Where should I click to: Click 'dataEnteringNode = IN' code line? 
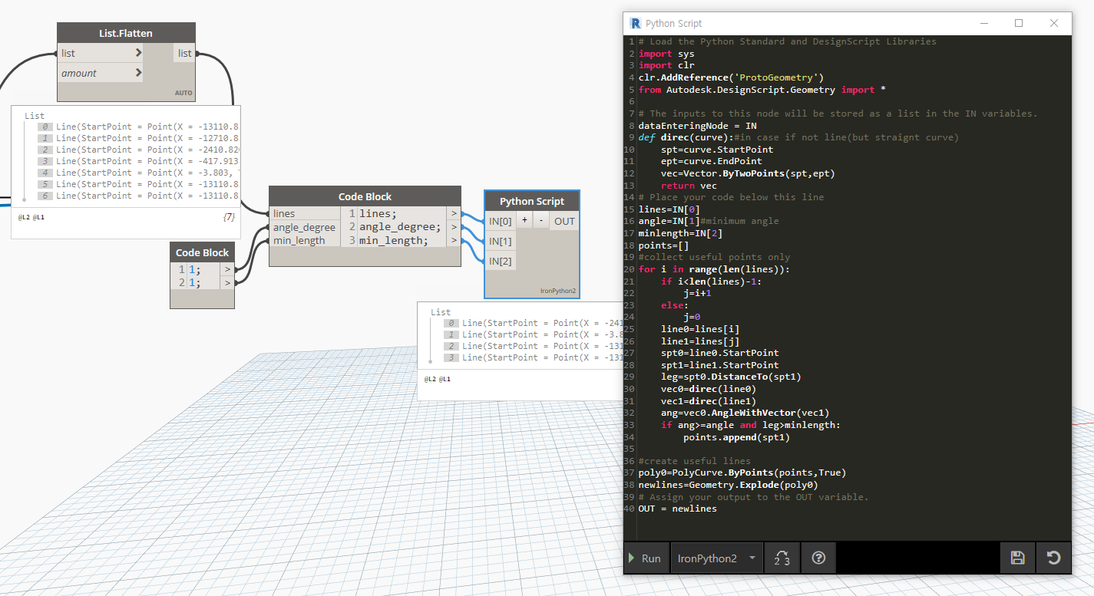[x=697, y=125]
